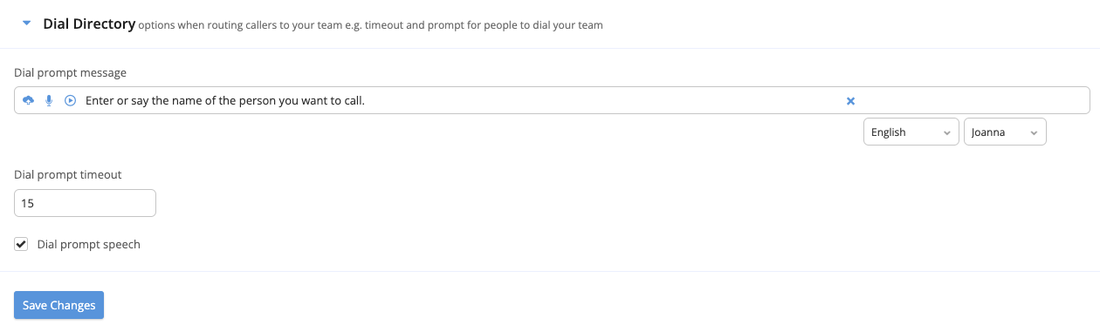Collapse the Dial Directory section triangle
The width and height of the screenshot is (1100, 332).
tap(27, 24)
